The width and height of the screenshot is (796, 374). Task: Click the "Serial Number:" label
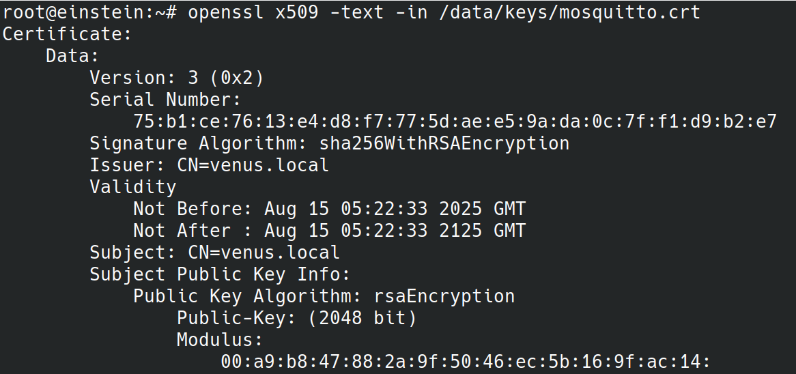click(x=160, y=100)
